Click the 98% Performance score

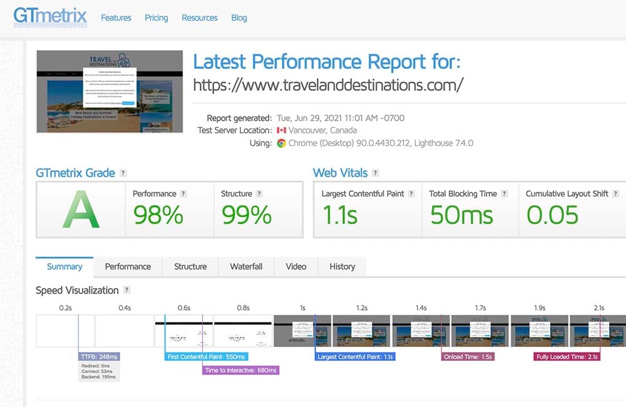tap(158, 215)
